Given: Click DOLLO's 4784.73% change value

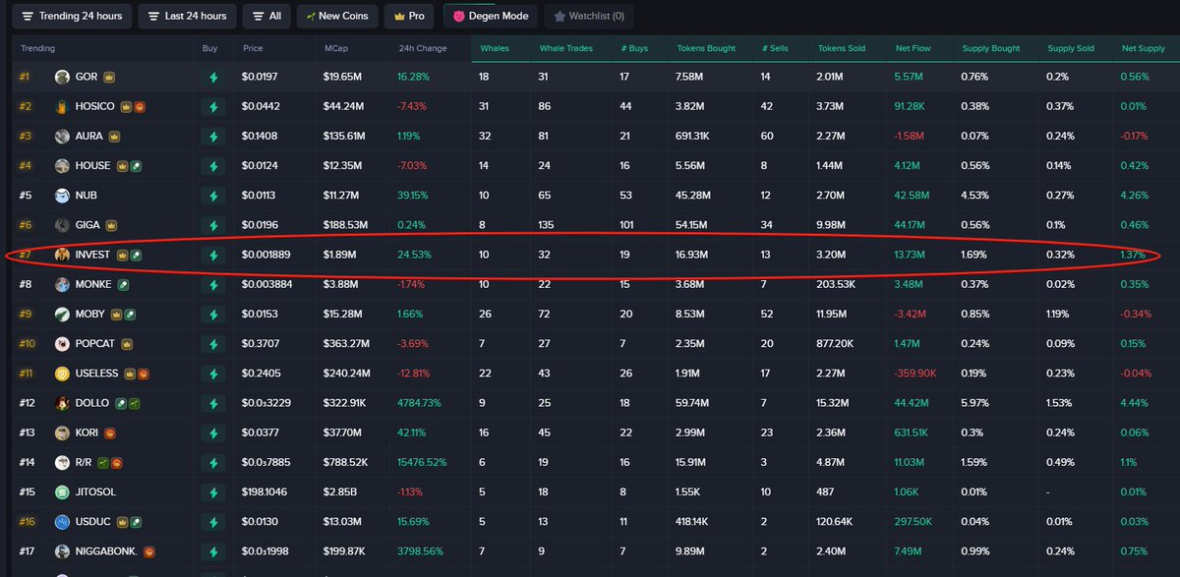Looking at the screenshot, I should pos(419,403).
